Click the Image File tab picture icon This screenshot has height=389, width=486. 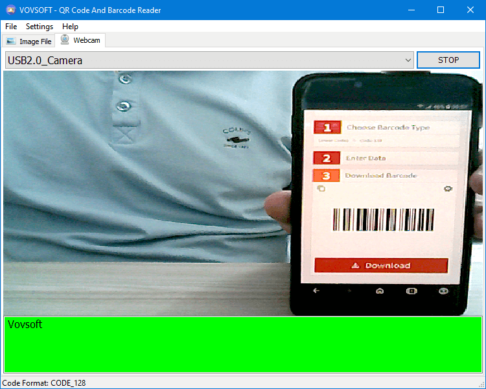(x=11, y=41)
